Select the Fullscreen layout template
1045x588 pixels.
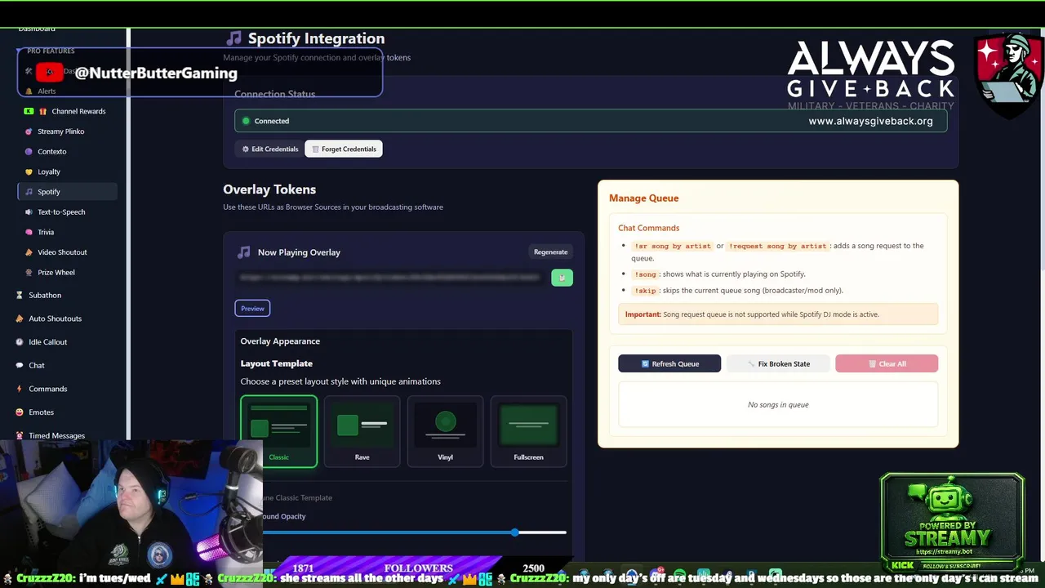point(528,431)
